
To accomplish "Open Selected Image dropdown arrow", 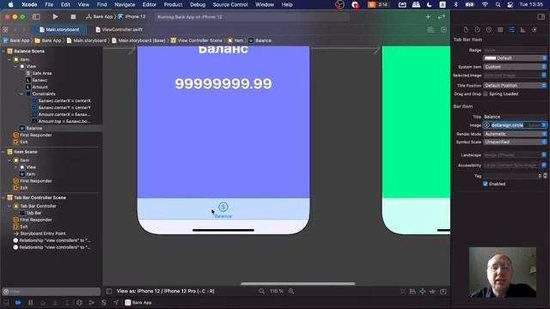I will point(544,75).
